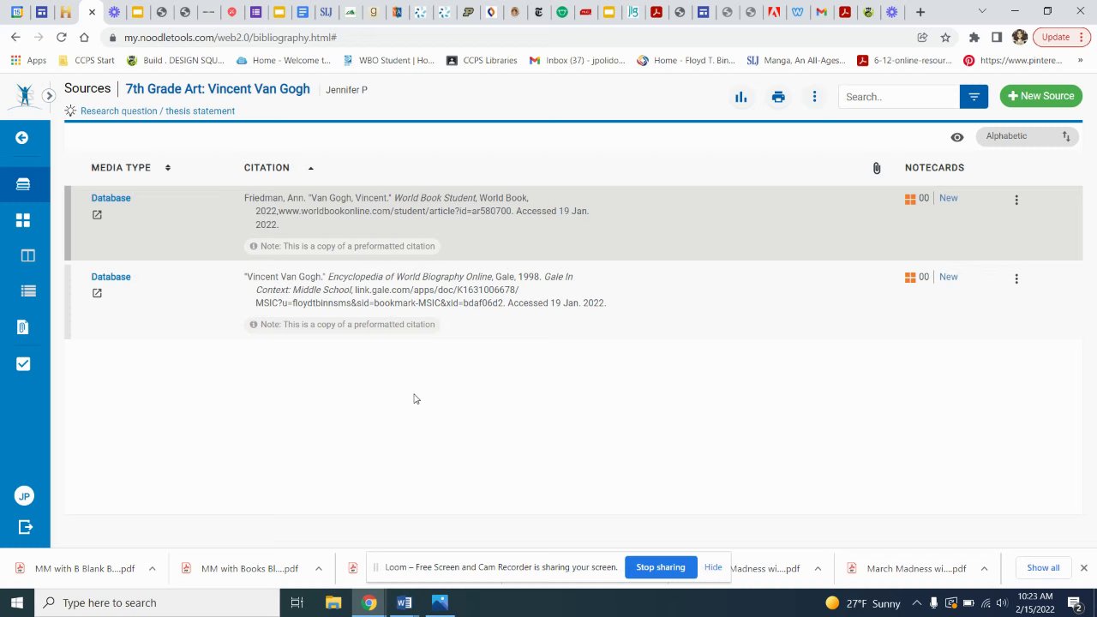This screenshot has height=617, width=1097.
Task: Open the Paper icon in sidebar
Action: pos(27,255)
